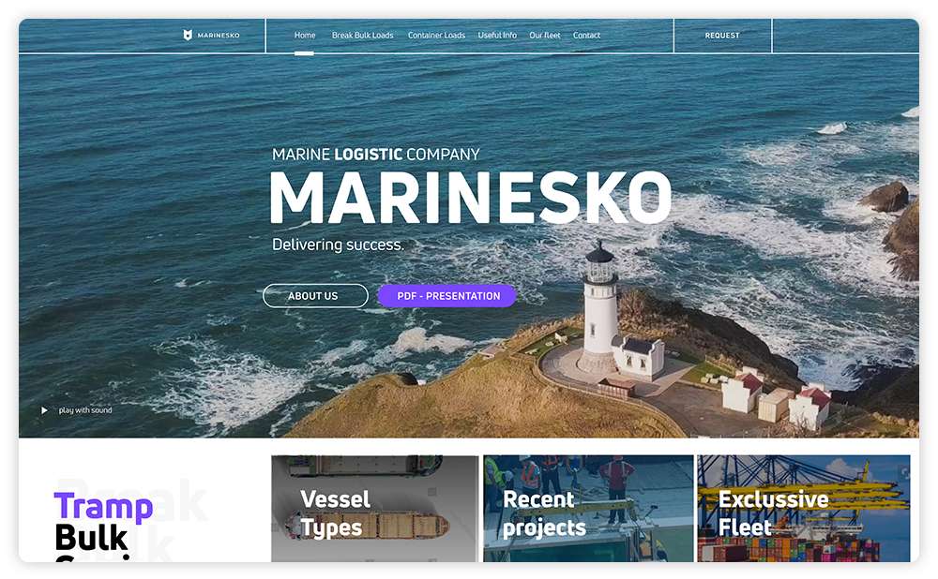Navigate to the Contact page
938x579 pixels.
(x=586, y=36)
